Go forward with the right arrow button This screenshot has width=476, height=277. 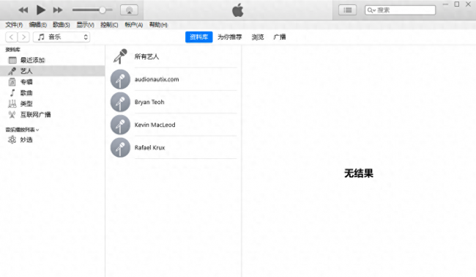tap(23, 37)
